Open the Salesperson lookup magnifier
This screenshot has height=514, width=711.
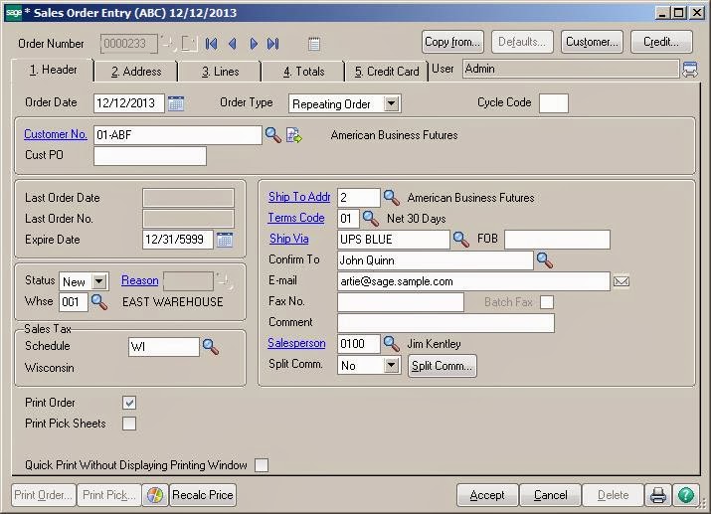click(x=392, y=344)
